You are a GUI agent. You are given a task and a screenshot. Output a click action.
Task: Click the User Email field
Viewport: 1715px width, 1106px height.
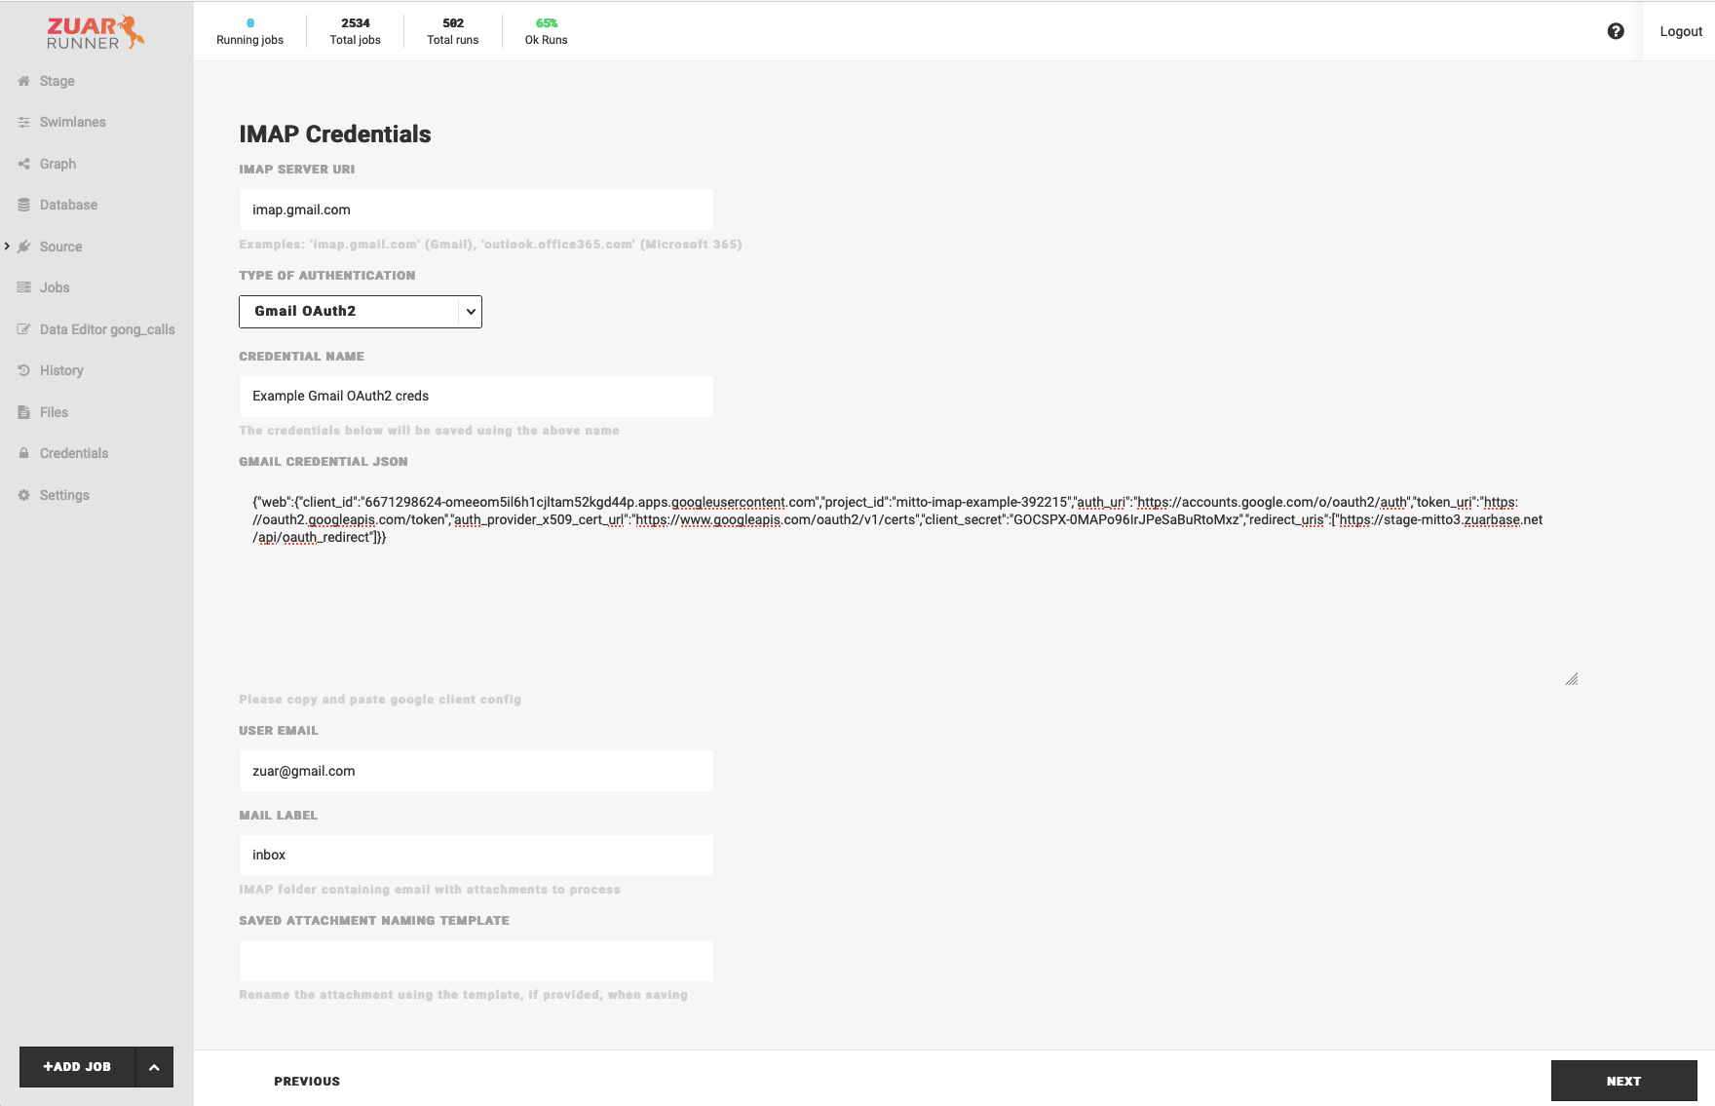click(x=476, y=771)
